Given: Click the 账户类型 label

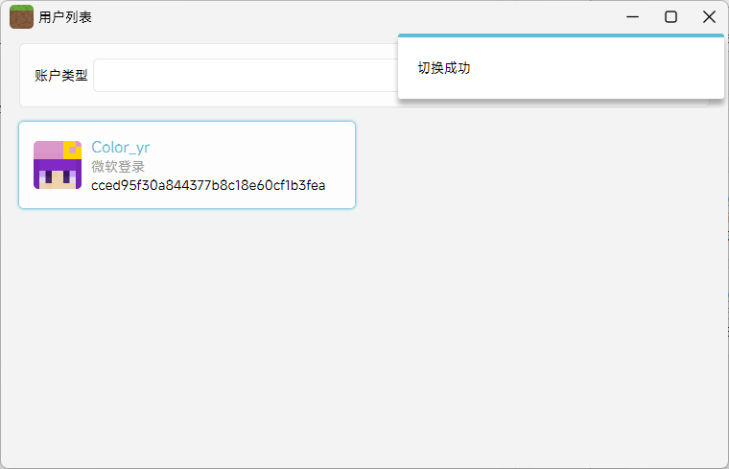Looking at the screenshot, I should tap(60, 75).
